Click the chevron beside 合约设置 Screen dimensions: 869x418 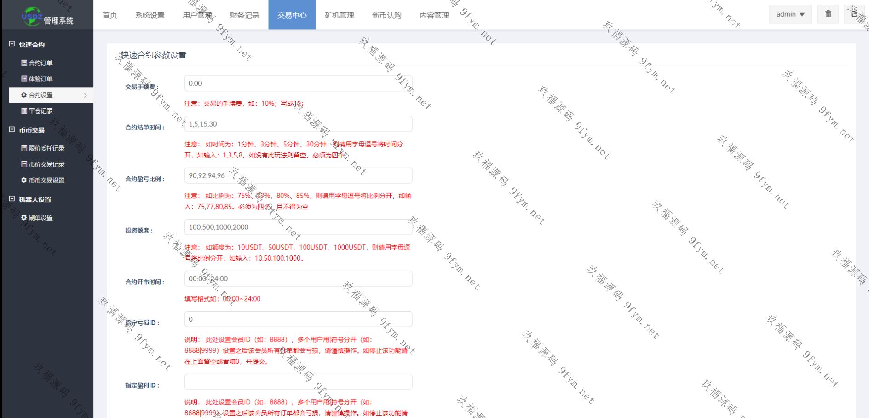point(86,95)
